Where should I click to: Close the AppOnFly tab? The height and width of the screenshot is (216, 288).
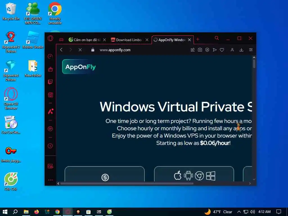point(189,40)
